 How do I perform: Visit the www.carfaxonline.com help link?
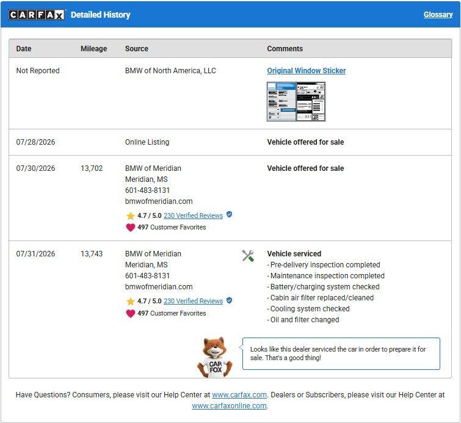pos(230,406)
